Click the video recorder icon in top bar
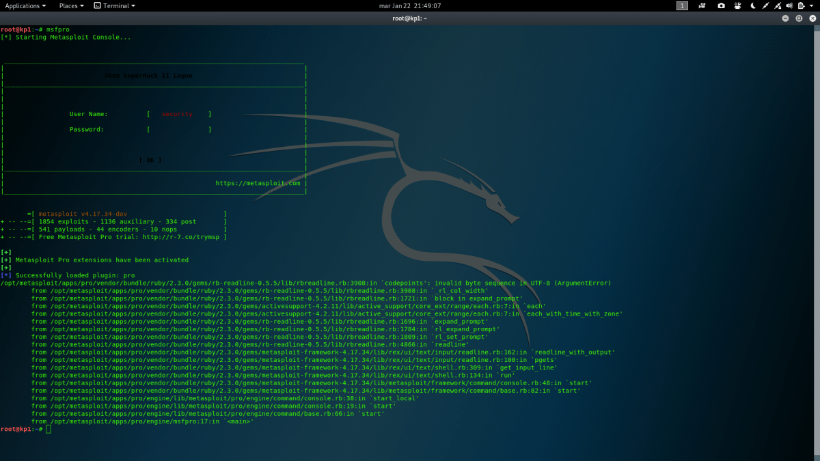This screenshot has height=461, width=820. tap(702, 5)
